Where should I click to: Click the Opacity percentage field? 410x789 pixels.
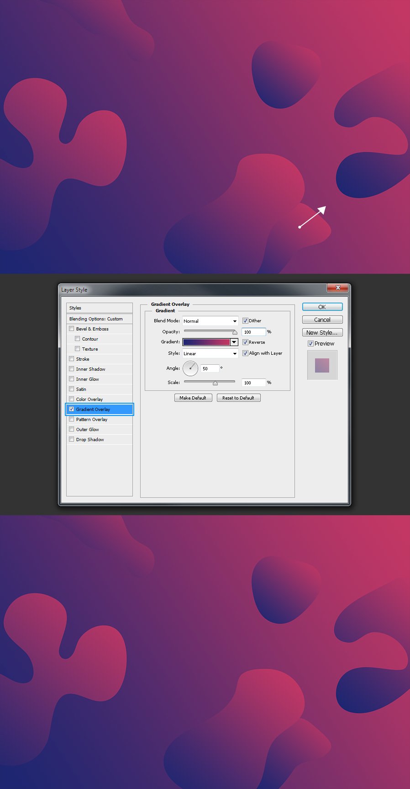pos(253,332)
